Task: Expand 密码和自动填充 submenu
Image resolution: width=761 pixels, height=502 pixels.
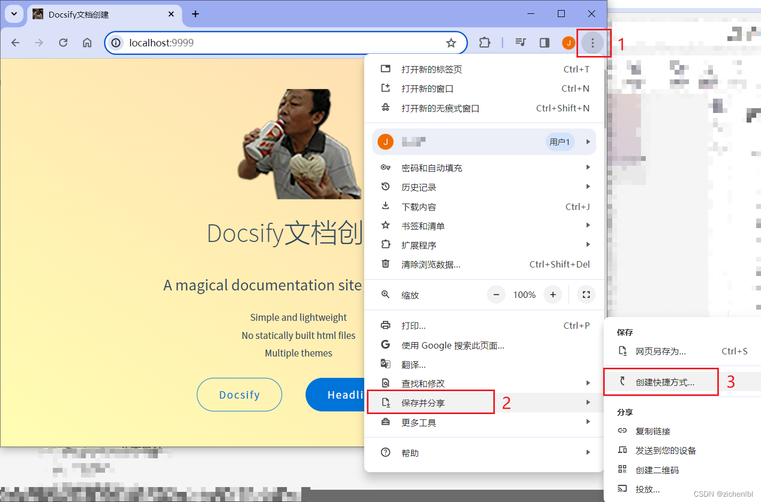Action: click(x=485, y=168)
